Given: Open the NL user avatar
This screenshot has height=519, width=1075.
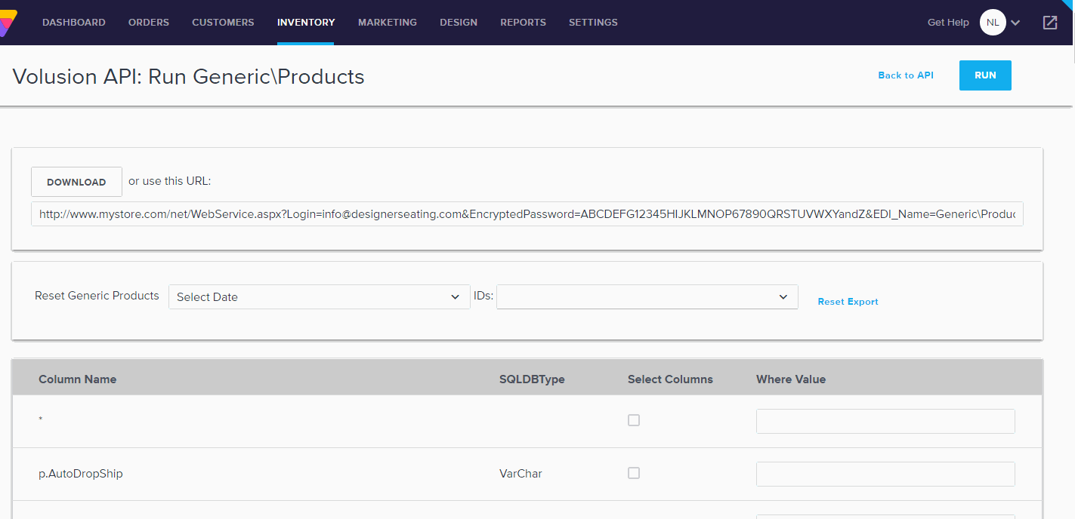Looking at the screenshot, I should point(993,23).
